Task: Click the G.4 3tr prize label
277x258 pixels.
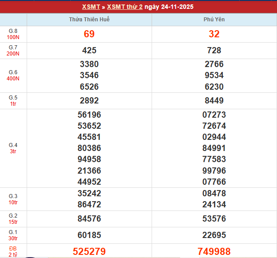Action: point(13,148)
